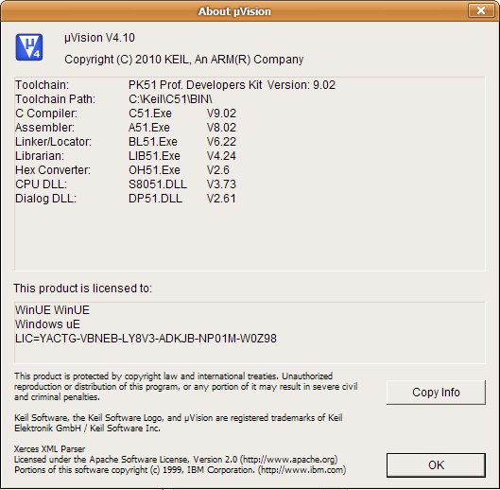Click the 'S8051.DLL' CPU DLL entry
This screenshot has width=500, height=490.
point(158,184)
